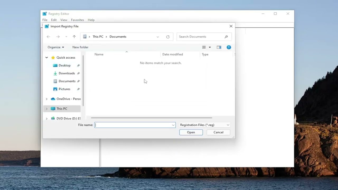
Task: Open the Registry Editor Help menu
Action: 91,20
